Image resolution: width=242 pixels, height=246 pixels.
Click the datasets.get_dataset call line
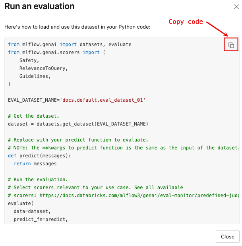[78, 124]
